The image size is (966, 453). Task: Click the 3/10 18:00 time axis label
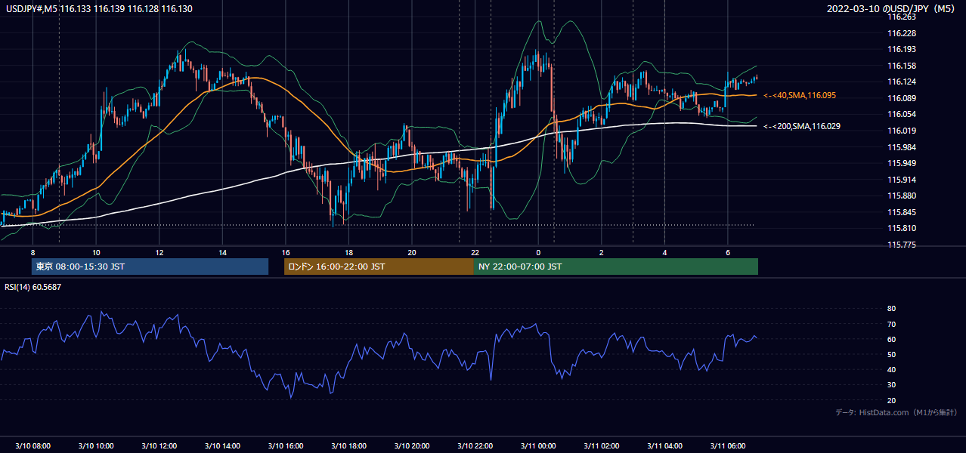tap(348, 446)
